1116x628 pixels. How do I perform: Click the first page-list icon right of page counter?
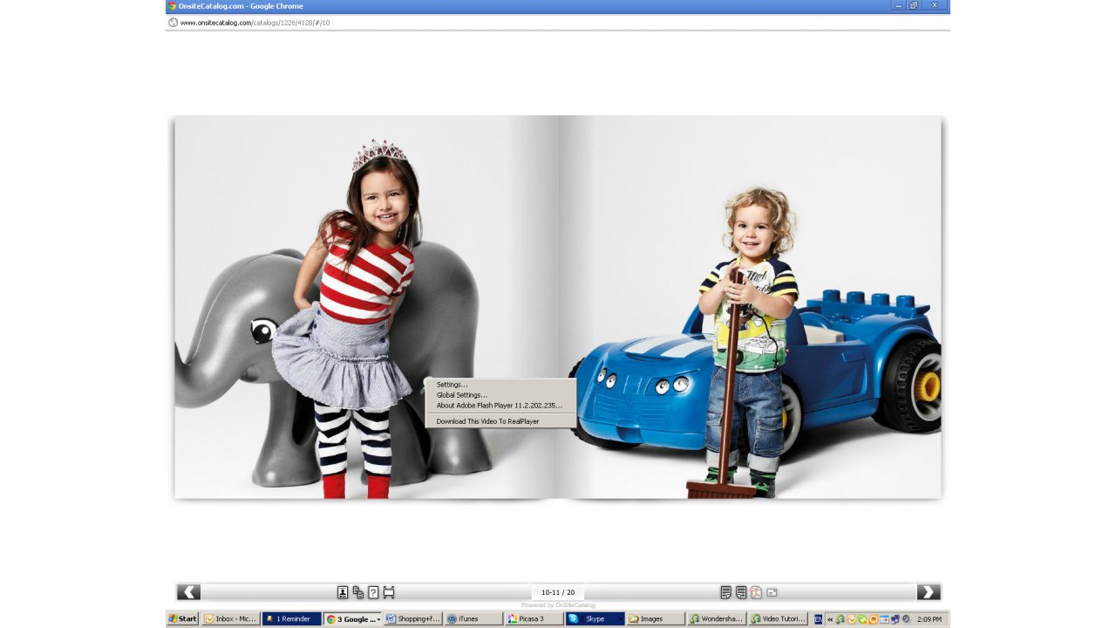click(x=725, y=592)
